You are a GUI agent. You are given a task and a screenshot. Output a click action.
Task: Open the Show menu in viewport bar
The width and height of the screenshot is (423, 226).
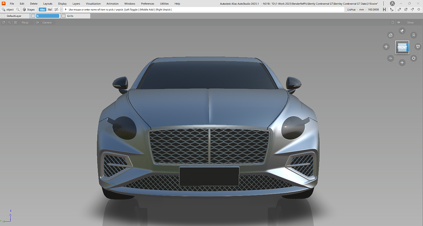(410, 22)
